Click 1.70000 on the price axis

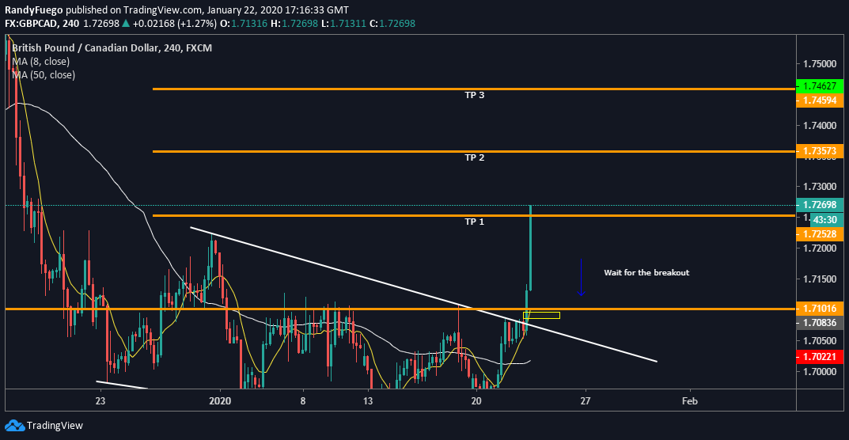821,372
